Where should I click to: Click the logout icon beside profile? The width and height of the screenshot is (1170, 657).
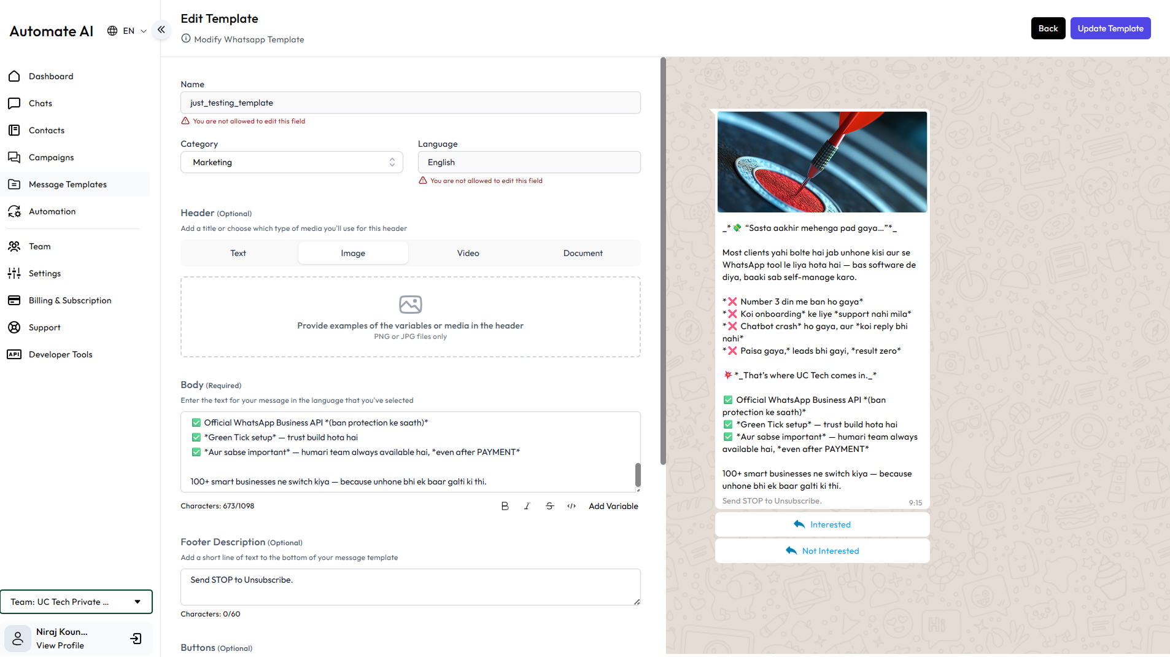point(136,639)
